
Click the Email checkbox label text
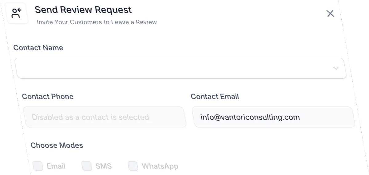pyautogui.click(x=56, y=166)
